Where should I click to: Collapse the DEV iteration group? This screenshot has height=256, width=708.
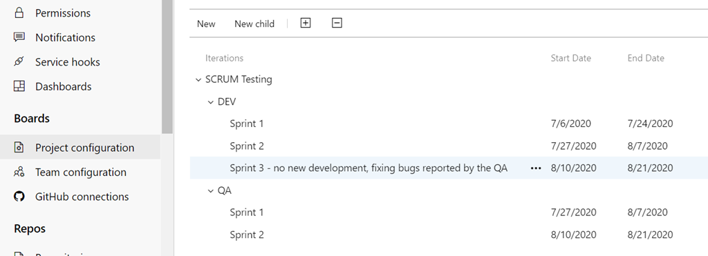pyautogui.click(x=210, y=102)
